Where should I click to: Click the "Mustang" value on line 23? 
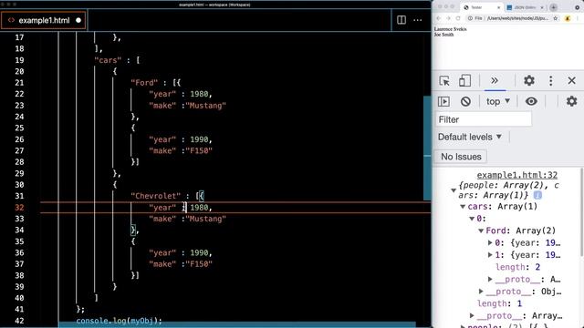tap(206, 106)
